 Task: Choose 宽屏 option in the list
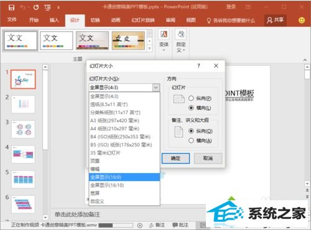pyautogui.click(x=124, y=193)
